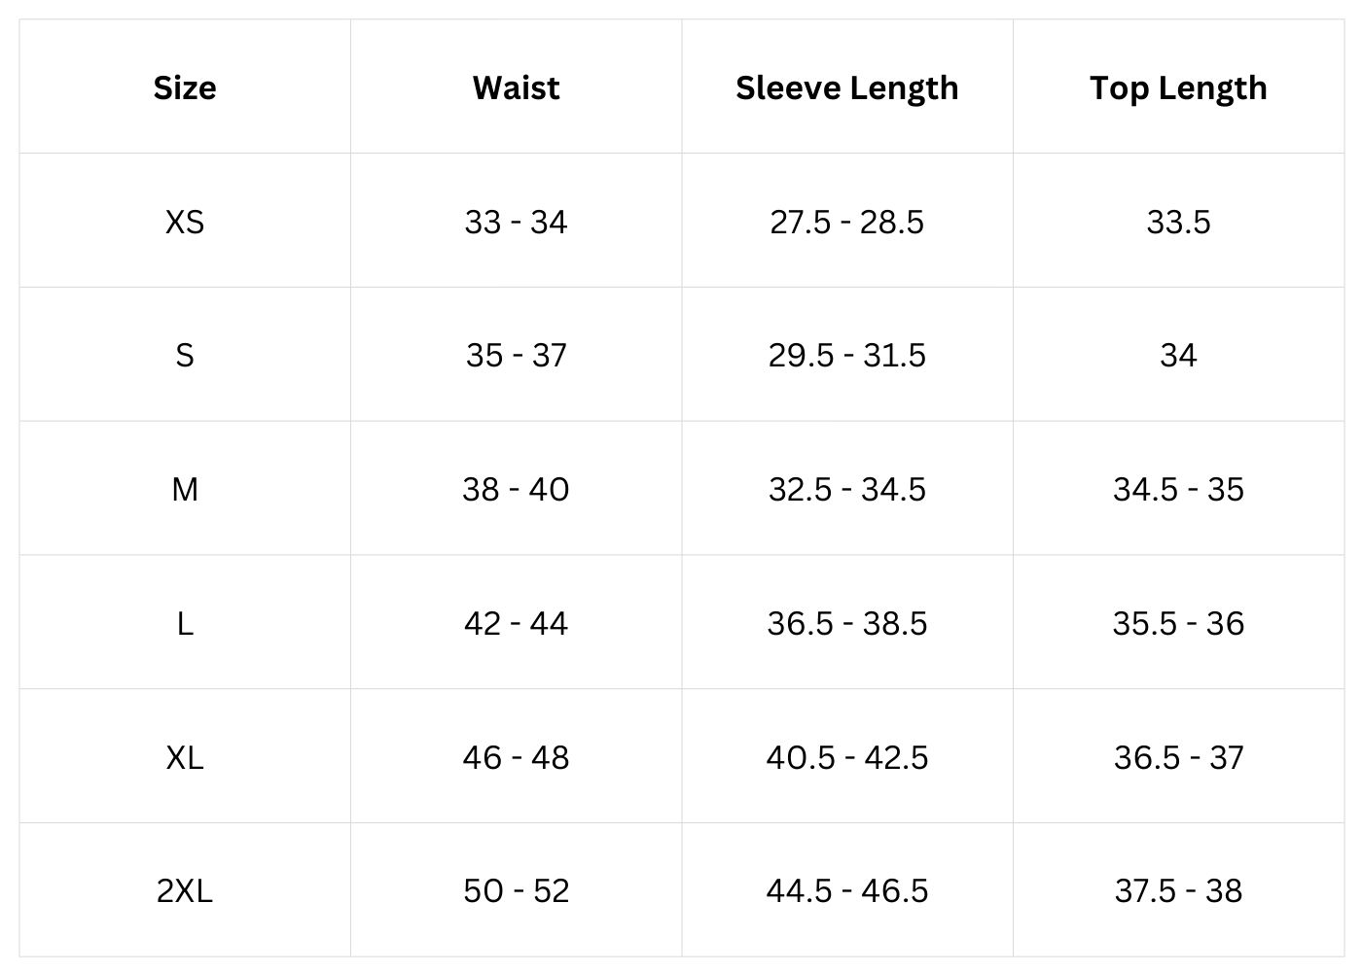Screen dimensions: 1362x972
Task: Click waist value 50 - 52
Action: point(516,890)
